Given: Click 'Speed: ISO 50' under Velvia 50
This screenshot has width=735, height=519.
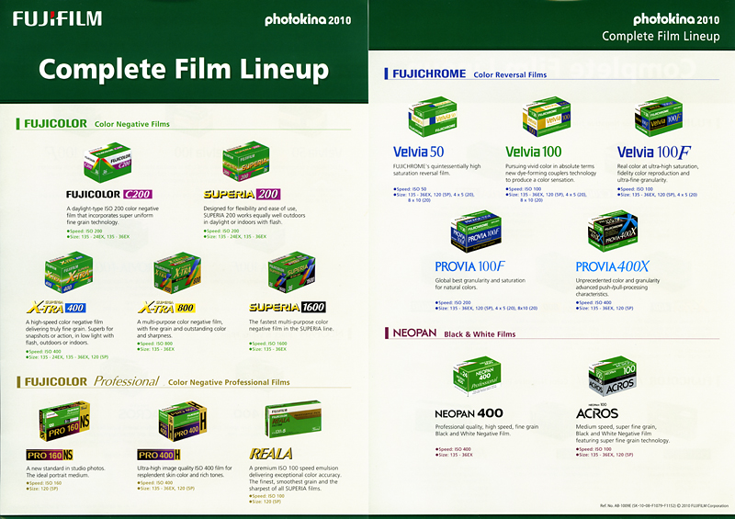Looking at the screenshot, I should (410, 189).
